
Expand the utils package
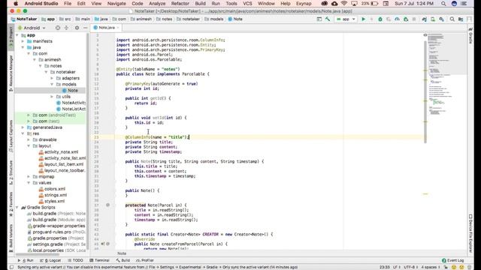tap(52, 97)
